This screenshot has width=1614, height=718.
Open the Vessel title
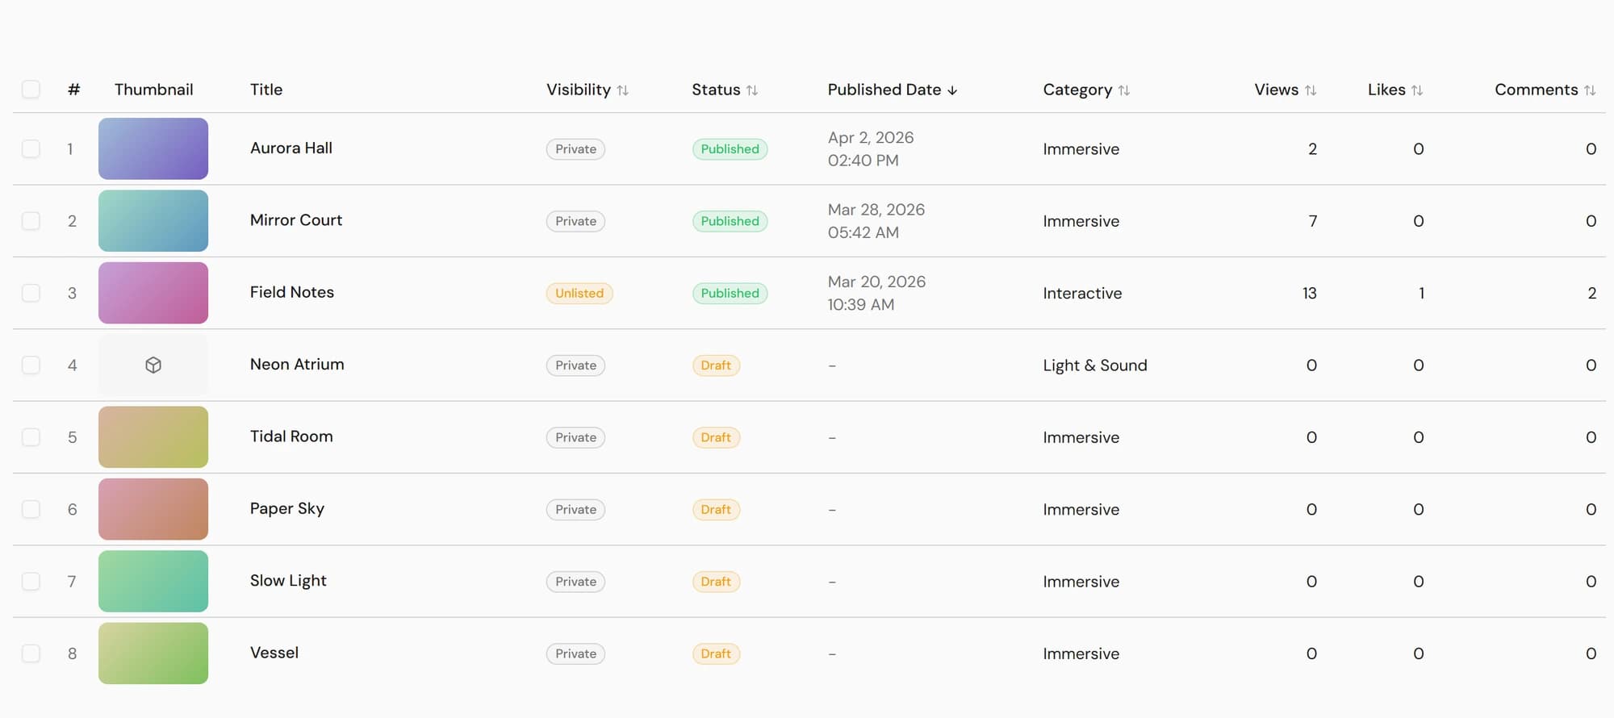coord(274,653)
